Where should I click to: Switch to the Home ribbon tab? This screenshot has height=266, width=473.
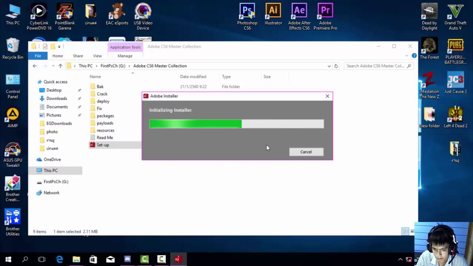[57, 56]
